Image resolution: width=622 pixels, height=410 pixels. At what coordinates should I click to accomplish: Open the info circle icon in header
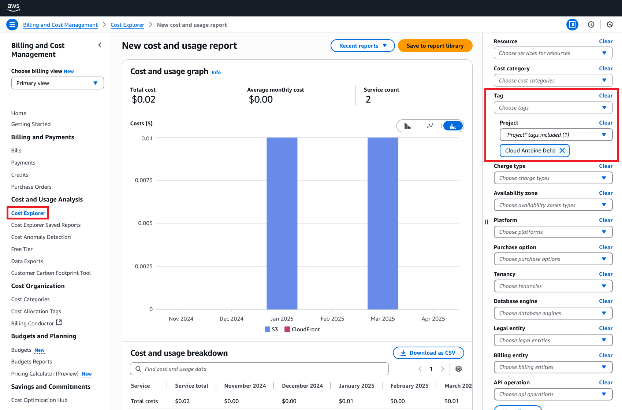point(591,25)
